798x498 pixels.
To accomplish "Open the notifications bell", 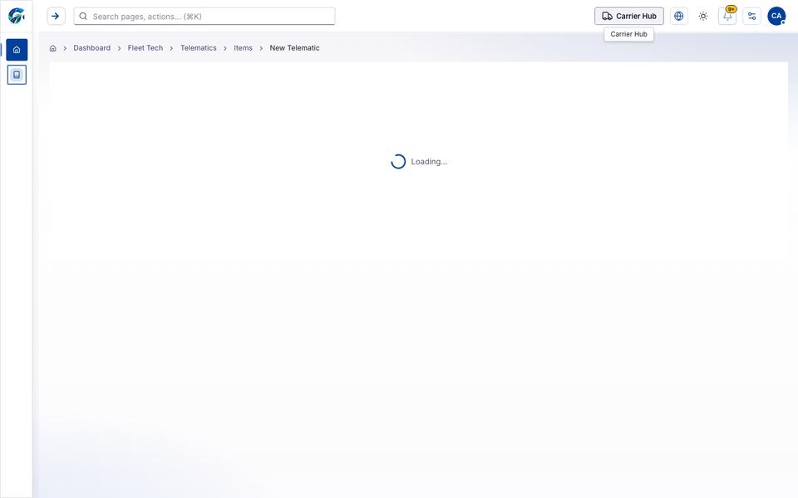I will point(727,17).
